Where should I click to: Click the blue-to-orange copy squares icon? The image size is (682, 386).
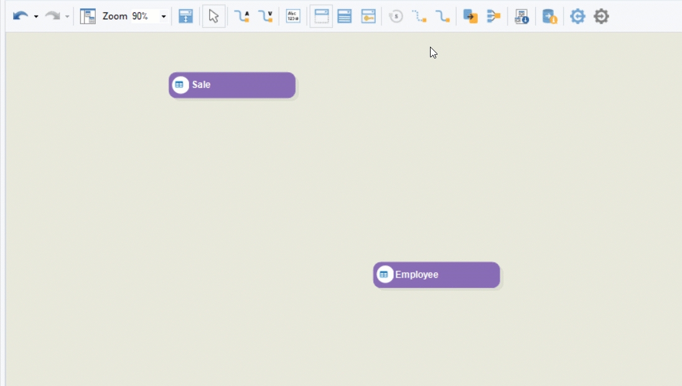(470, 16)
